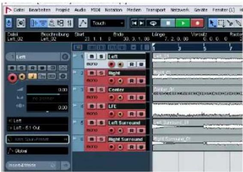243x172 pixels.
Task: Open the Notation menu
Action: click(114, 10)
